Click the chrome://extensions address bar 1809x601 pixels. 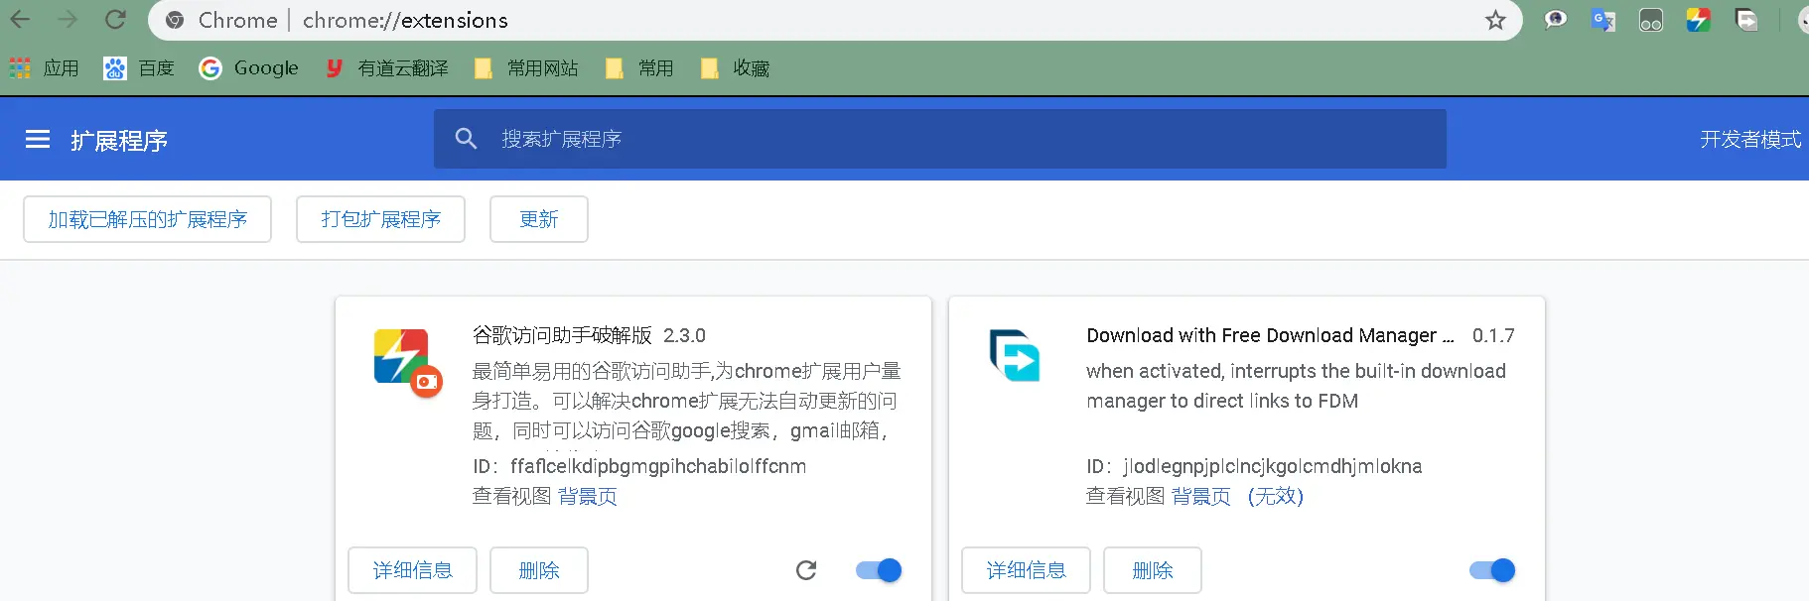tap(834, 20)
